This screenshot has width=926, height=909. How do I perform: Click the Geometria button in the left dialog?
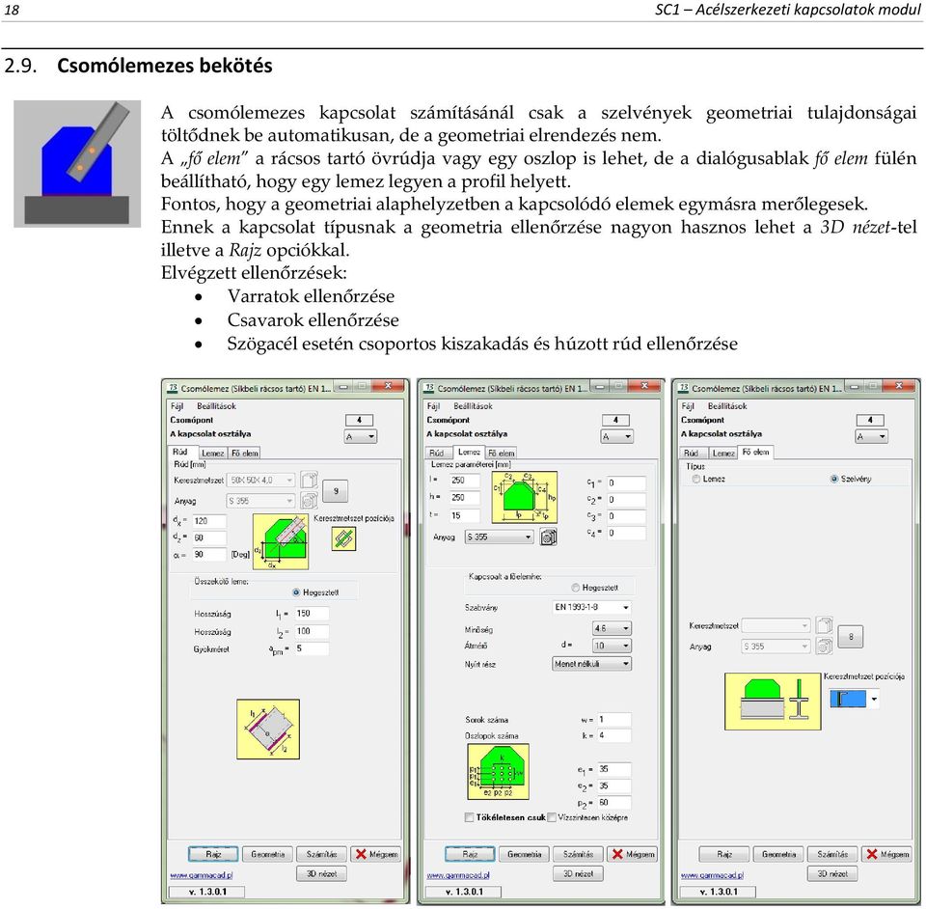point(267,854)
